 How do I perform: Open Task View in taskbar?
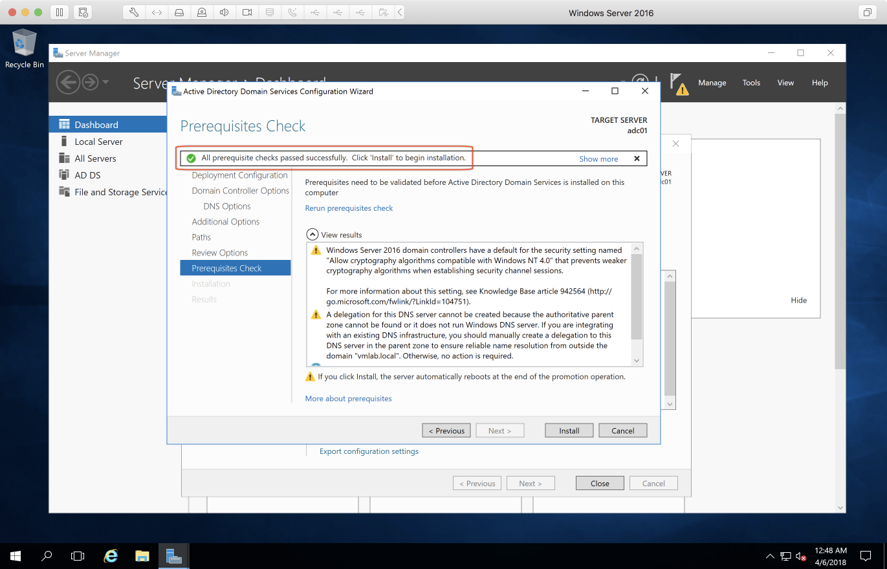pyautogui.click(x=78, y=555)
